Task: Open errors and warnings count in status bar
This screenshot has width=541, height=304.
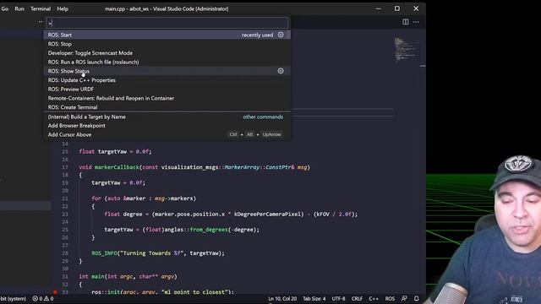Action: (x=43, y=298)
